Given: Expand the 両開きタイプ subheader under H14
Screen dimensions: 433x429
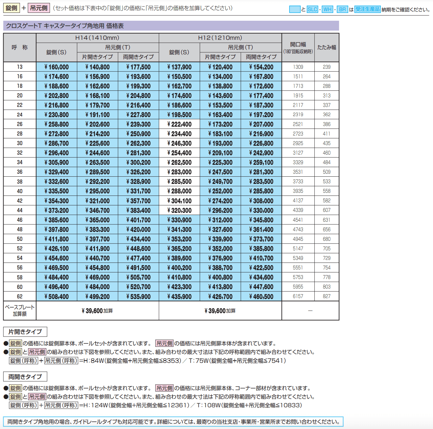Looking at the screenshot, I should coord(138,56).
